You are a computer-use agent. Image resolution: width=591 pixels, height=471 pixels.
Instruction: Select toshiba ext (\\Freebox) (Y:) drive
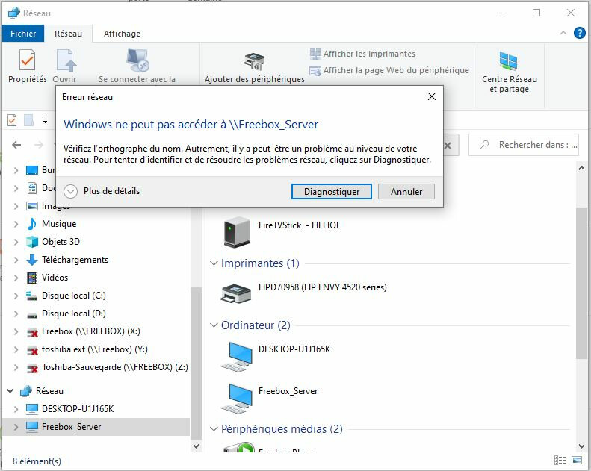point(95,349)
